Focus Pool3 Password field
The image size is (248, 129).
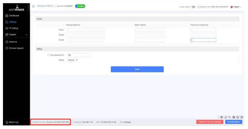click(x=203, y=40)
